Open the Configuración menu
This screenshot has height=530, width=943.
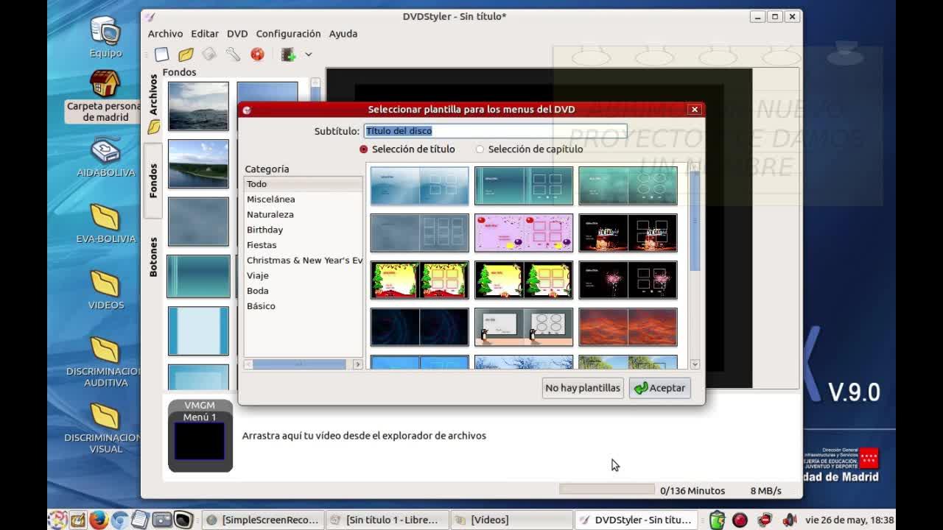point(288,34)
